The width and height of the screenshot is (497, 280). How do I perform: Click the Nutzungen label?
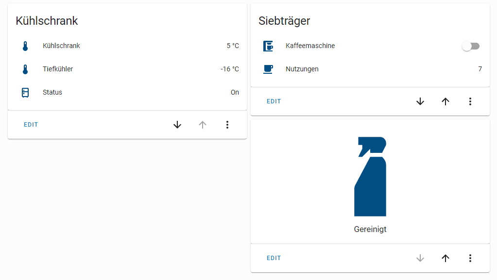(x=302, y=69)
